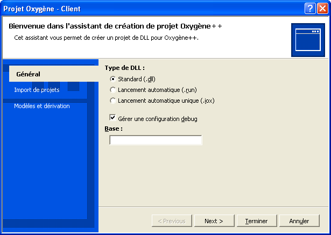Switch to Modèles et dérivation page

42,106
